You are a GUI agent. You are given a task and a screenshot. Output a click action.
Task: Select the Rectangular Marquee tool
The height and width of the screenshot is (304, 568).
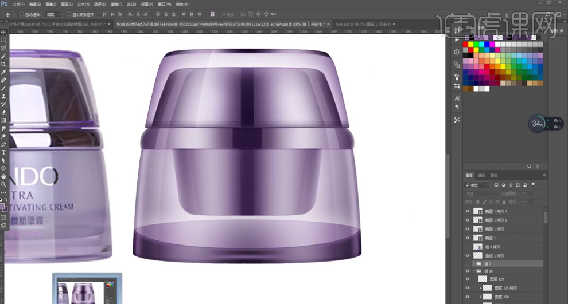click(x=3, y=40)
